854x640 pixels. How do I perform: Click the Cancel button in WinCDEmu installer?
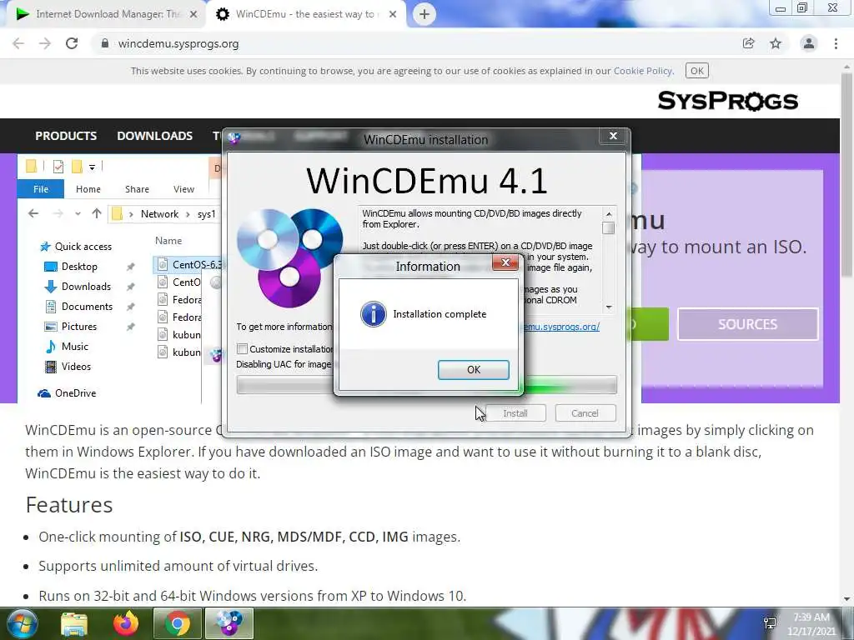[x=585, y=413]
